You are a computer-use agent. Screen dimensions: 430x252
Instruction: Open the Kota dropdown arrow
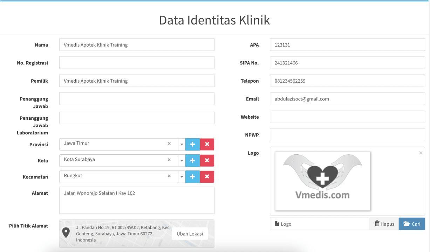tap(182, 160)
